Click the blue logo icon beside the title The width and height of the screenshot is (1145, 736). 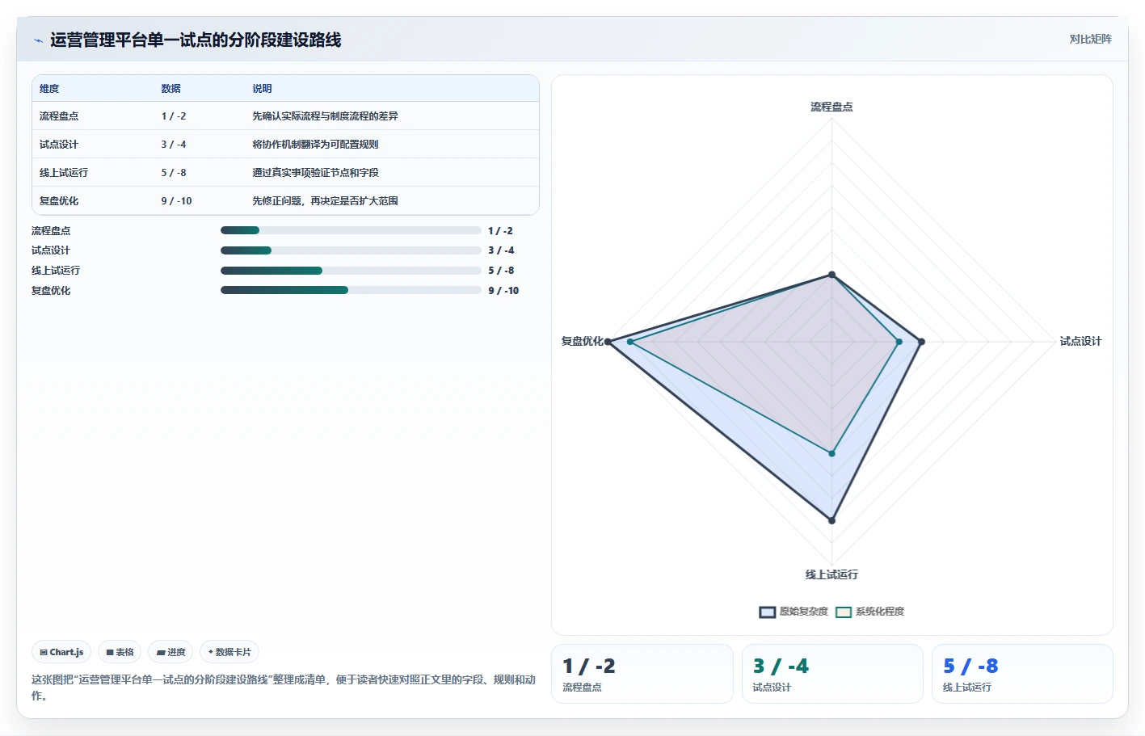[x=38, y=40]
